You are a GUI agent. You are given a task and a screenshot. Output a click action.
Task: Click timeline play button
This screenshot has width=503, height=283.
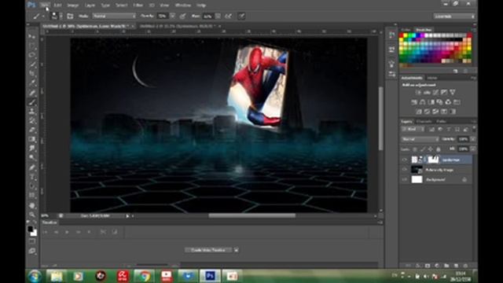[67, 232]
